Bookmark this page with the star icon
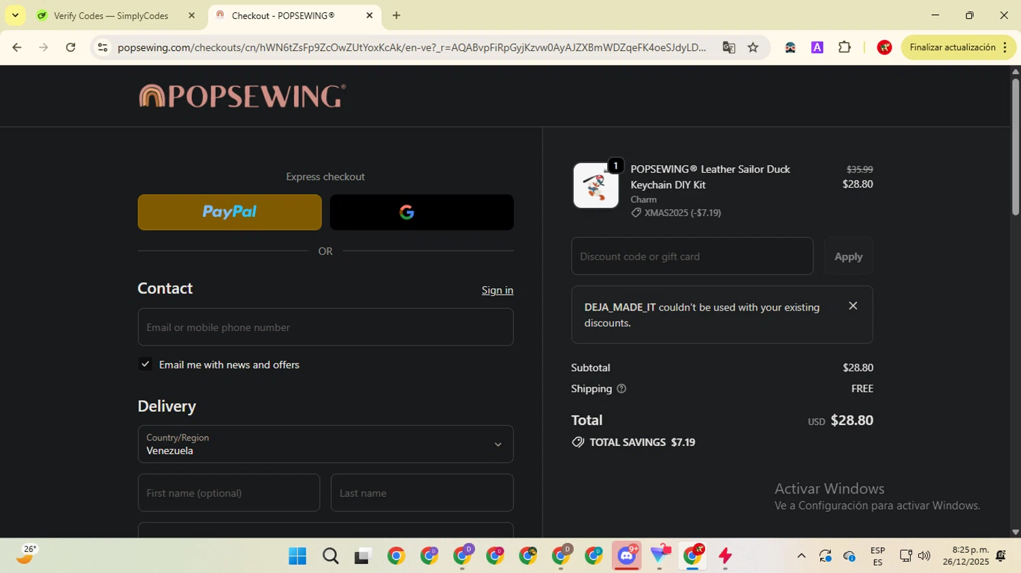The image size is (1021, 573). pyautogui.click(x=753, y=48)
